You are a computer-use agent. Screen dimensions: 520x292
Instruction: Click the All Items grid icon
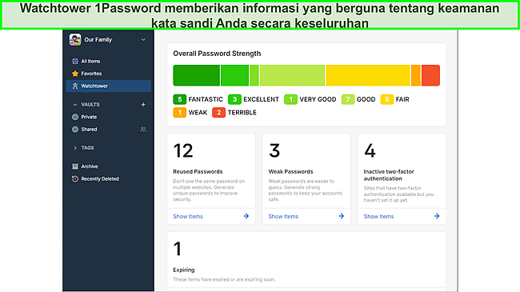(75, 61)
